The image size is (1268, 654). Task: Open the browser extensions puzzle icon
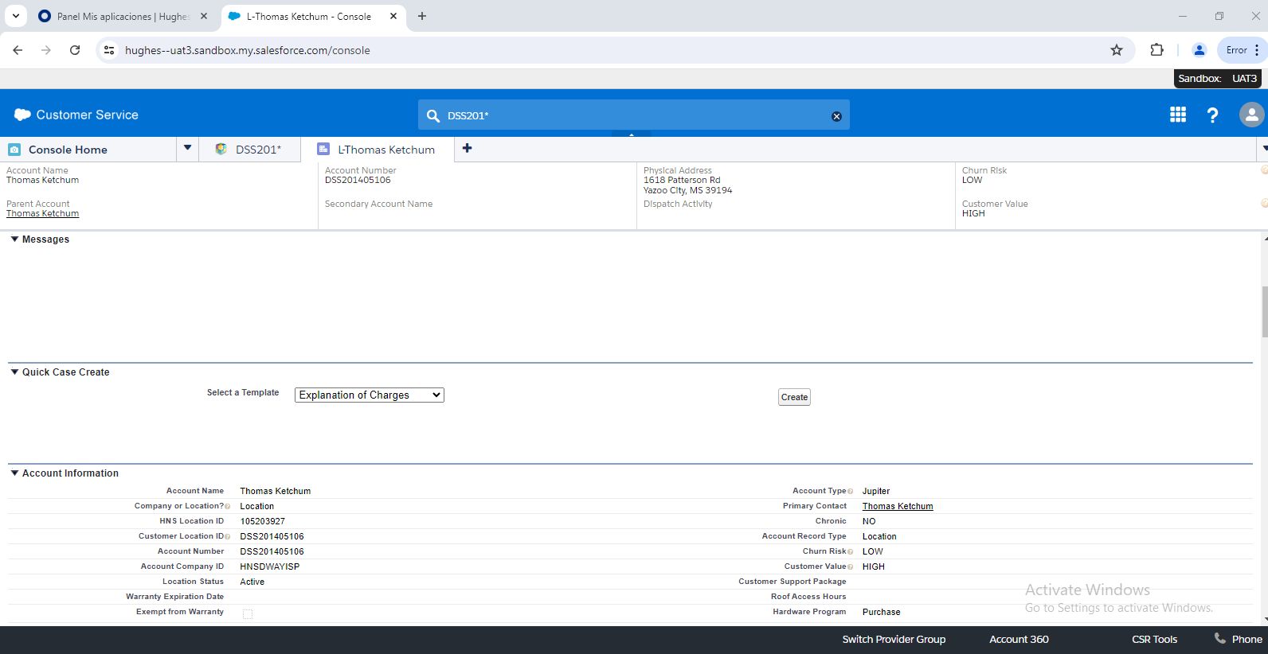1157,50
